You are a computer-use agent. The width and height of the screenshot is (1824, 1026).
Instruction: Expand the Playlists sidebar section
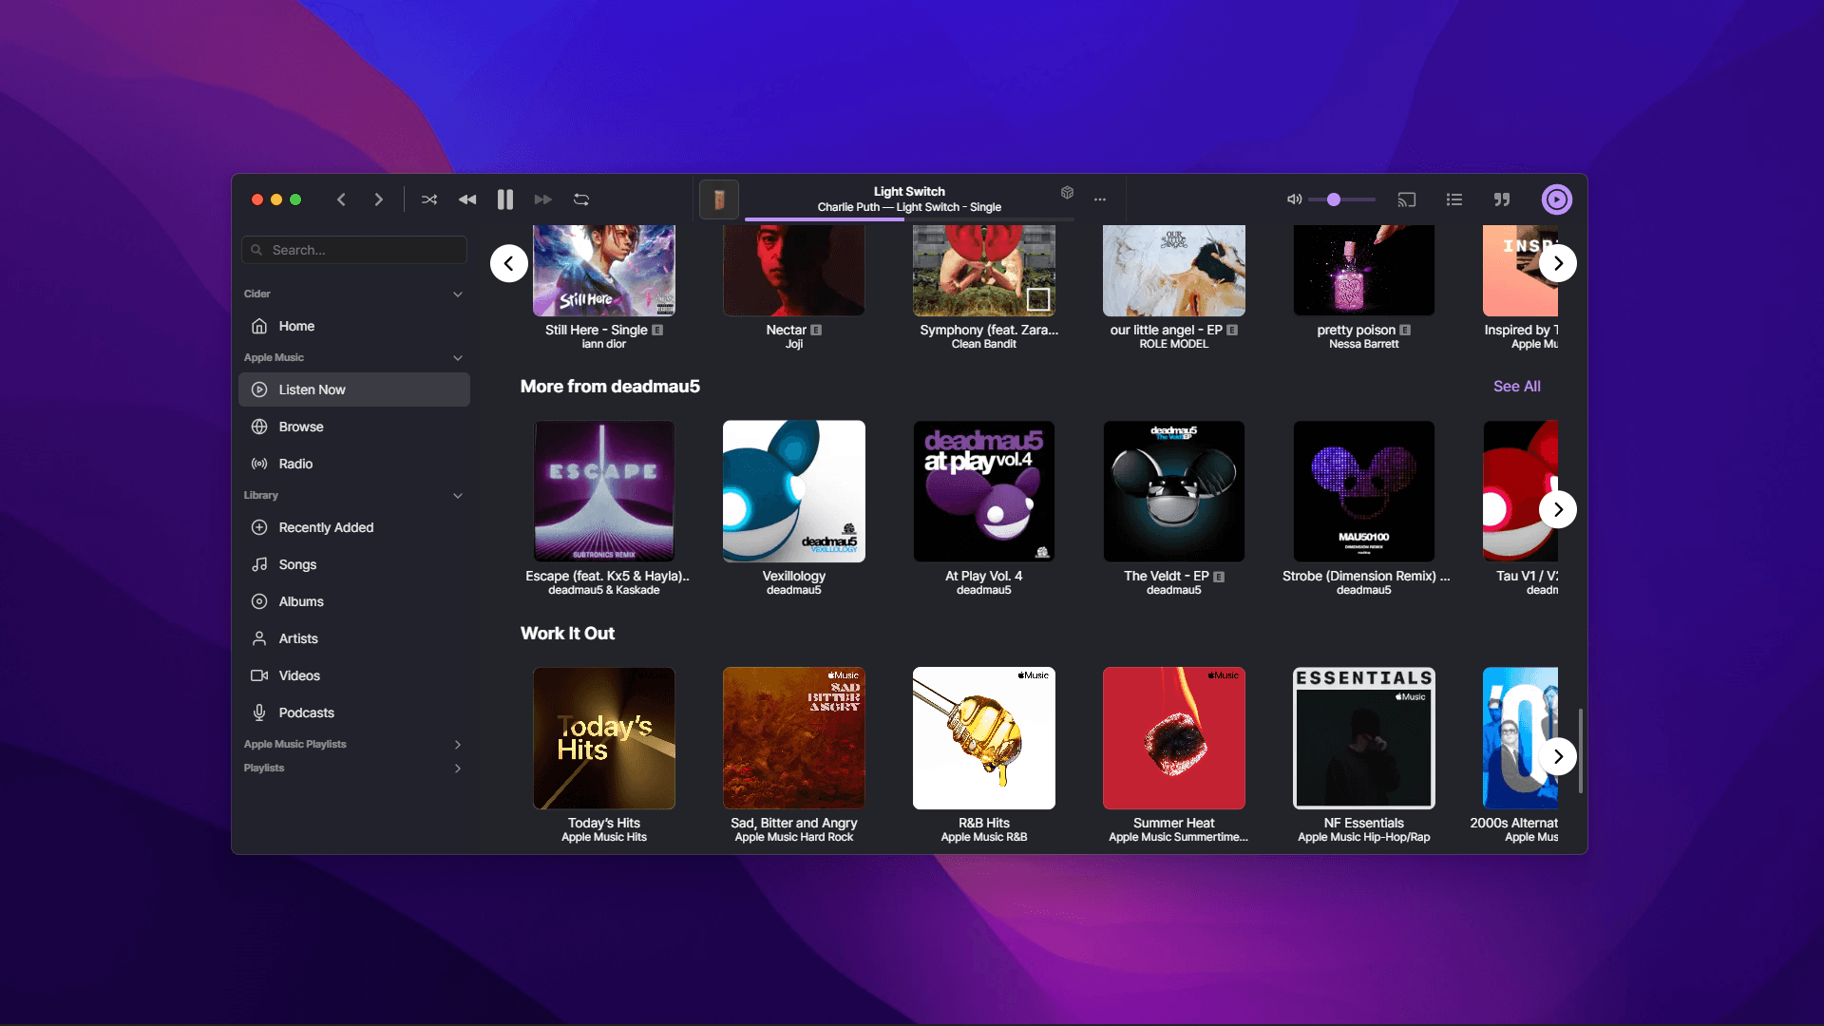click(458, 769)
